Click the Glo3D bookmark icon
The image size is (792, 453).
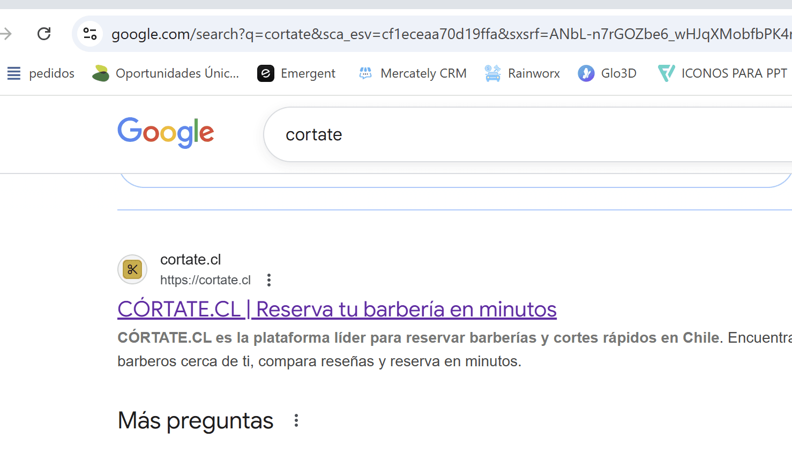pos(585,73)
